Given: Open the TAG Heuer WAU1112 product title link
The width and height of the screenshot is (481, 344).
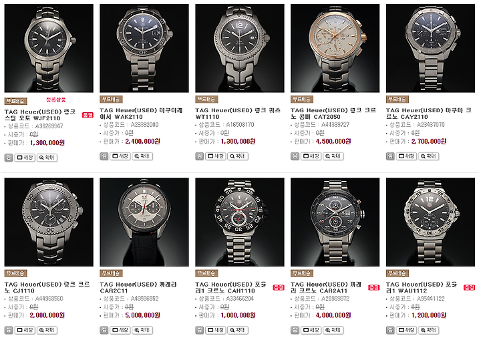Looking at the screenshot, I should coord(422,288).
